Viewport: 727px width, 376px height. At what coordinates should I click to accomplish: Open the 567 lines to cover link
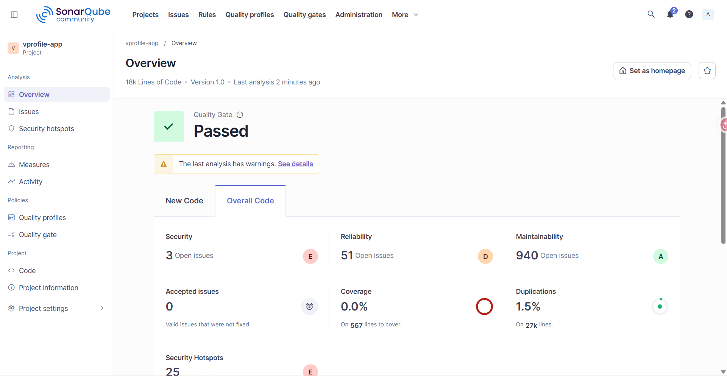coord(356,325)
